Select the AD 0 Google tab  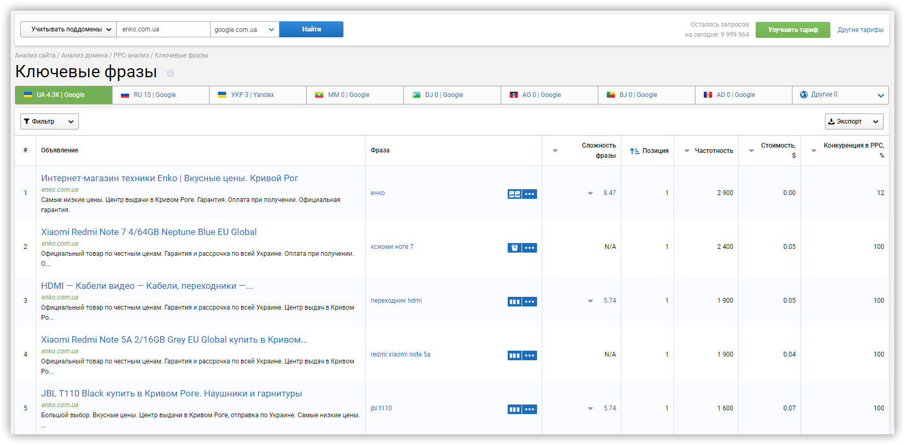click(744, 95)
